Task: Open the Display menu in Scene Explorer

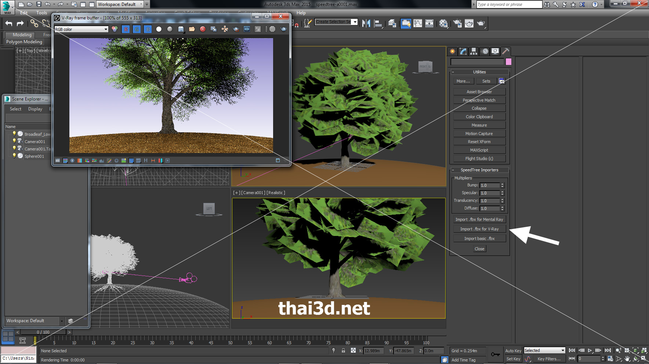Action: [35, 109]
